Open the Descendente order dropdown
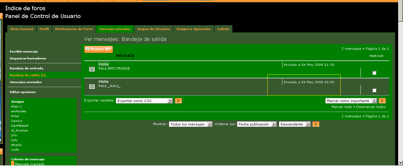Viewport: 403px width, 166px height. (295, 124)
